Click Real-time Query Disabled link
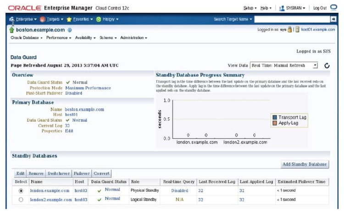Image resolution: width=344 pixels, height=211 pixels. tap(180, 191)
